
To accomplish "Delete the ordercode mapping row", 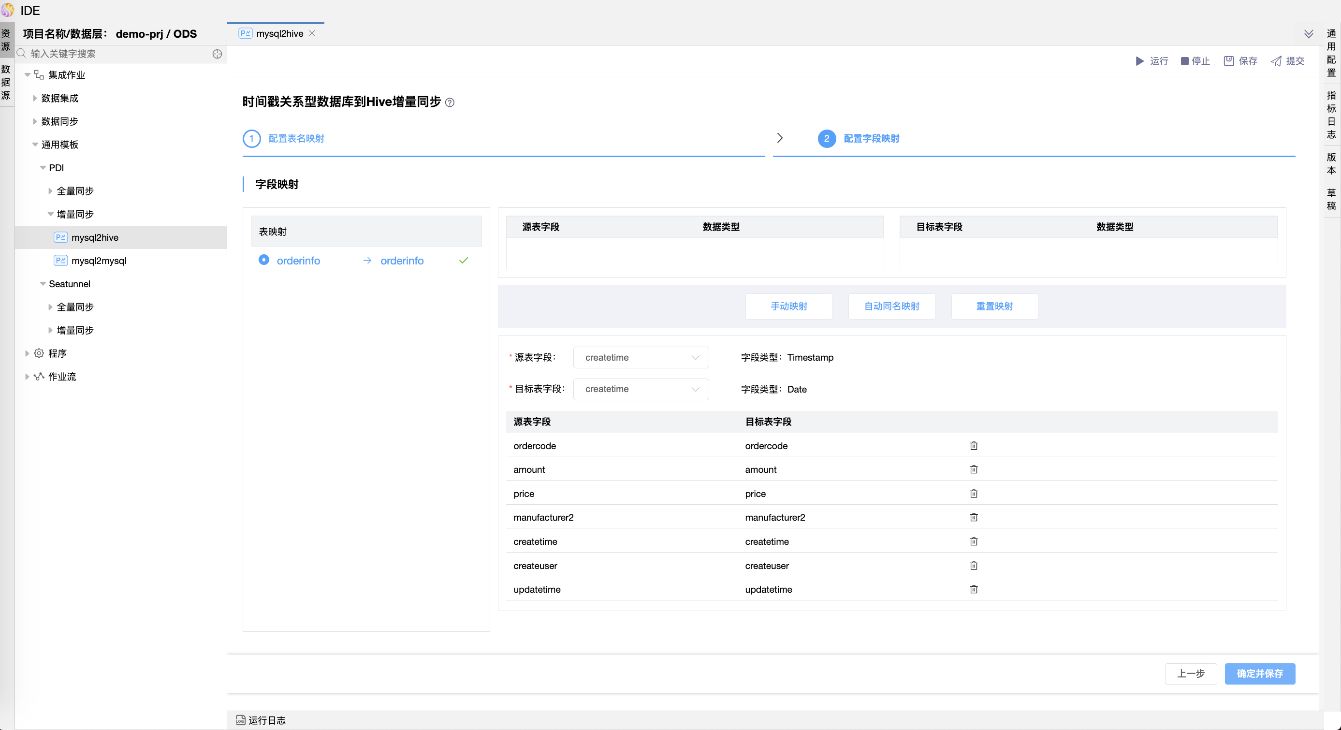I will point(974,446).
